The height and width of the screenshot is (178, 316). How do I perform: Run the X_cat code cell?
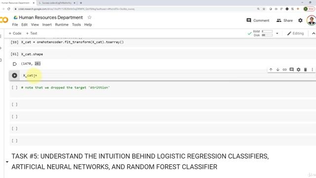tap(14, 76)
